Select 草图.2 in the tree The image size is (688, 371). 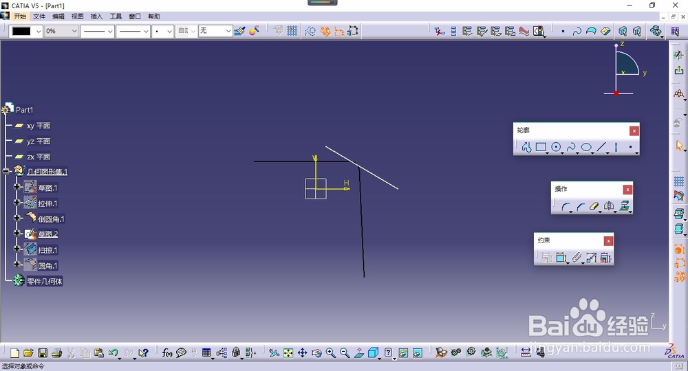tap(48, 234)
